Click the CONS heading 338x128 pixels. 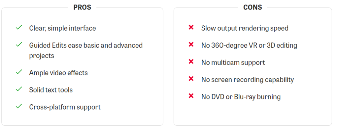[x=253, y=7]
